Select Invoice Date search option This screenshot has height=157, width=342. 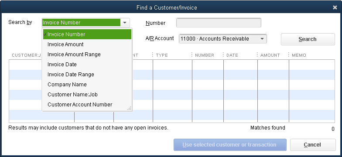87,65
